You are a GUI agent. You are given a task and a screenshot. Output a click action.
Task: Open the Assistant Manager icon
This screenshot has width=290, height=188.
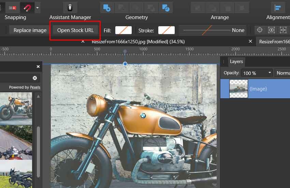(x=70, y=8)
